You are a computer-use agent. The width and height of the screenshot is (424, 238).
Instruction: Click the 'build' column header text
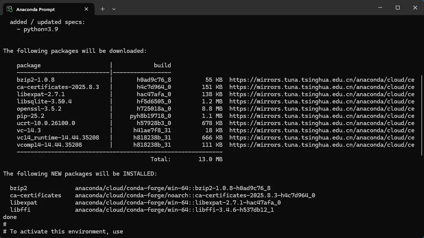pyautogui.click(x=162, y=65)
